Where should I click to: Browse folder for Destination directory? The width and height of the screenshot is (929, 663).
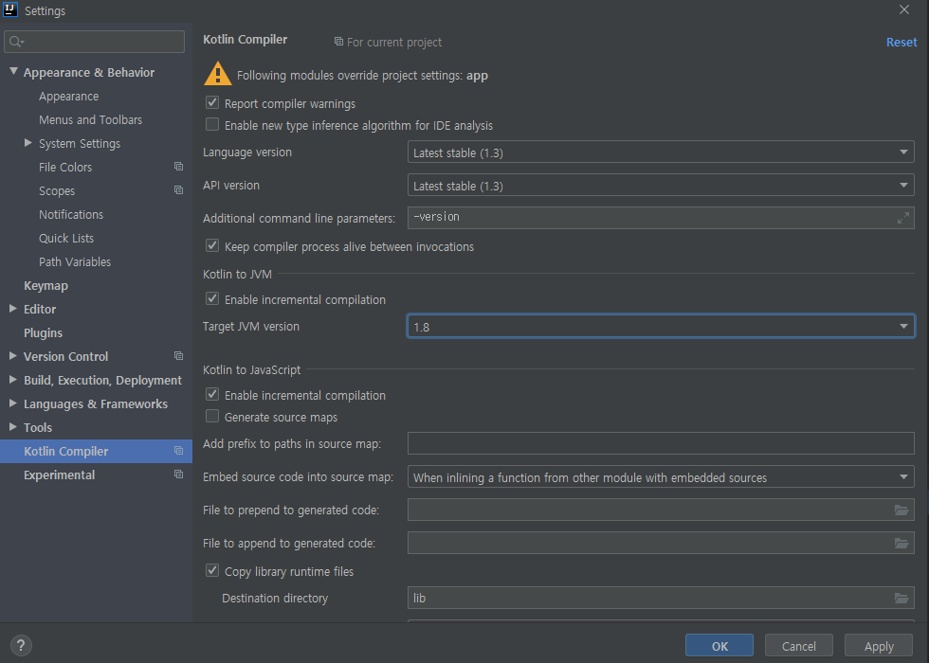pyautogui.click(x=902, y=598)
